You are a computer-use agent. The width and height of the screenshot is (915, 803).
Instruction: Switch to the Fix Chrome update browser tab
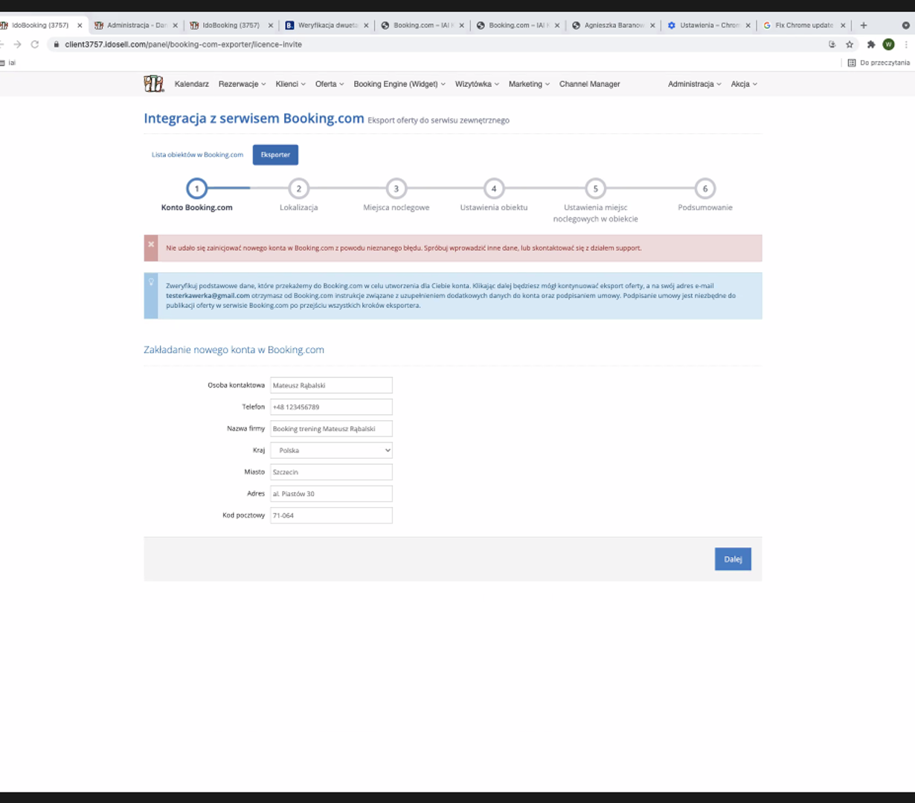(804, 25)
